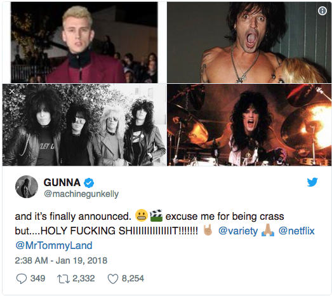332x296 pixels.
Task: Open the @netflix mention link
Action: [x=296, y=231]
